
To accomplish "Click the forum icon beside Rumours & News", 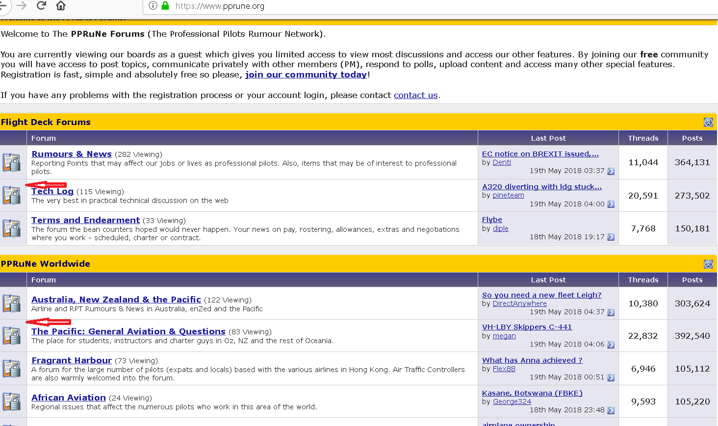I will [12, 162].
